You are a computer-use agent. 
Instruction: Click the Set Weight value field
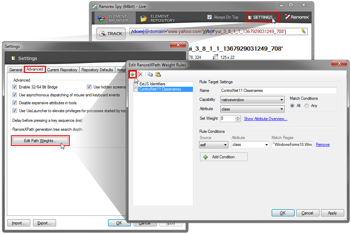pos(228,118)
